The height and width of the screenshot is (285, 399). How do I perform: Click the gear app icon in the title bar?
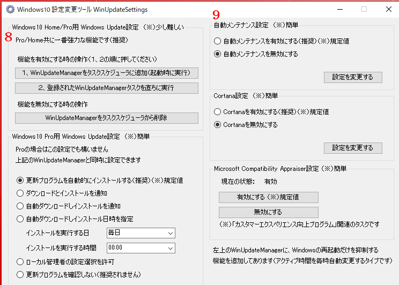click(10, 10)
